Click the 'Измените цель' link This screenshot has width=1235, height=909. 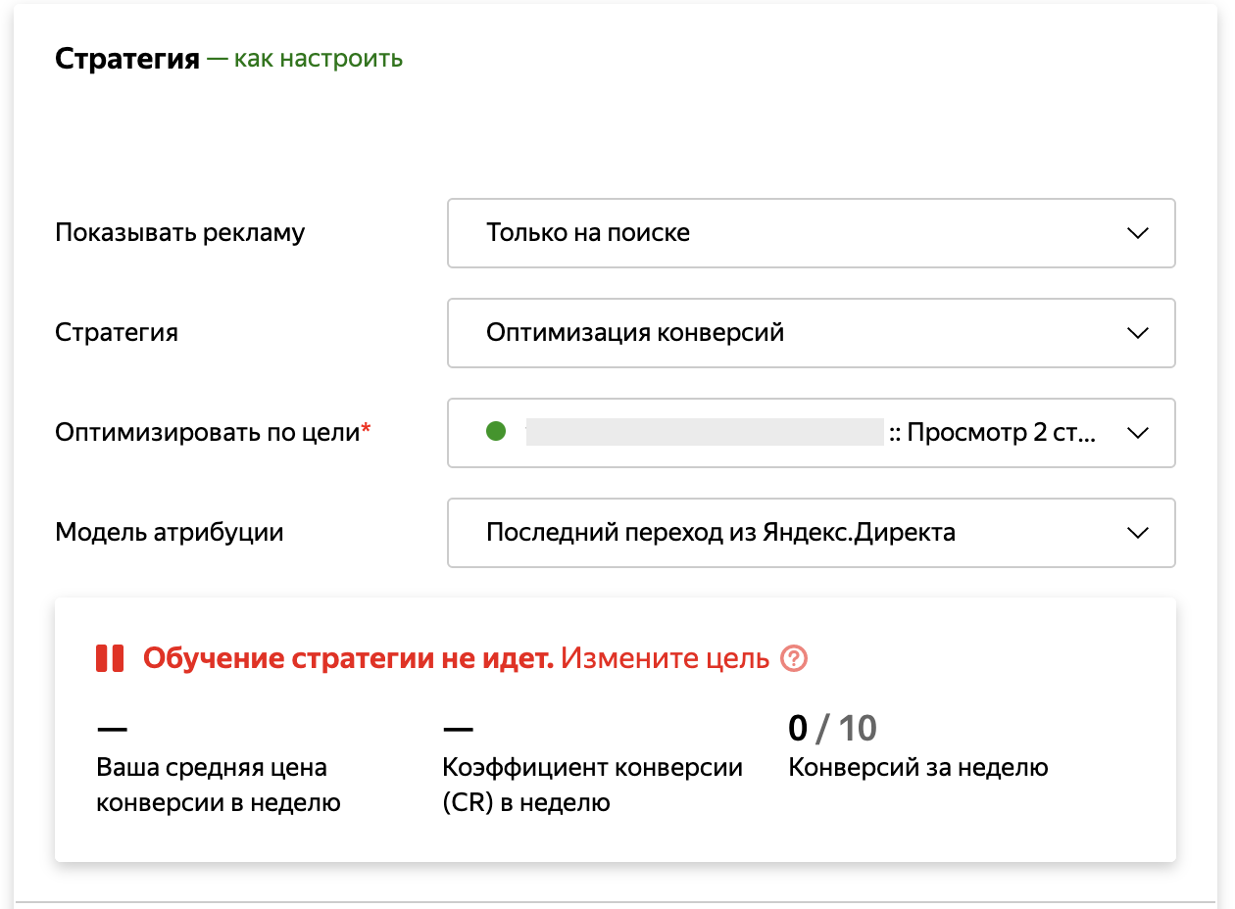[x=665, y=658]
